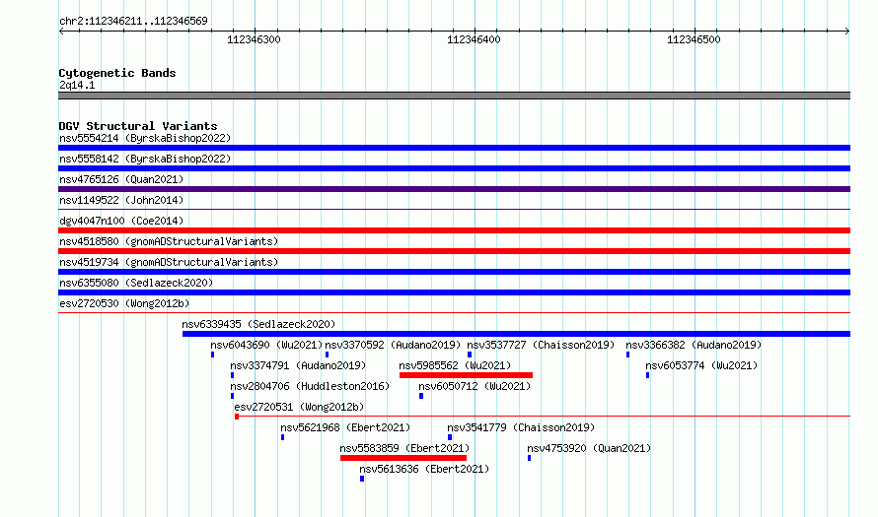
Task: Click the blue marker under nsv3370592
Action: click(327, 355)
